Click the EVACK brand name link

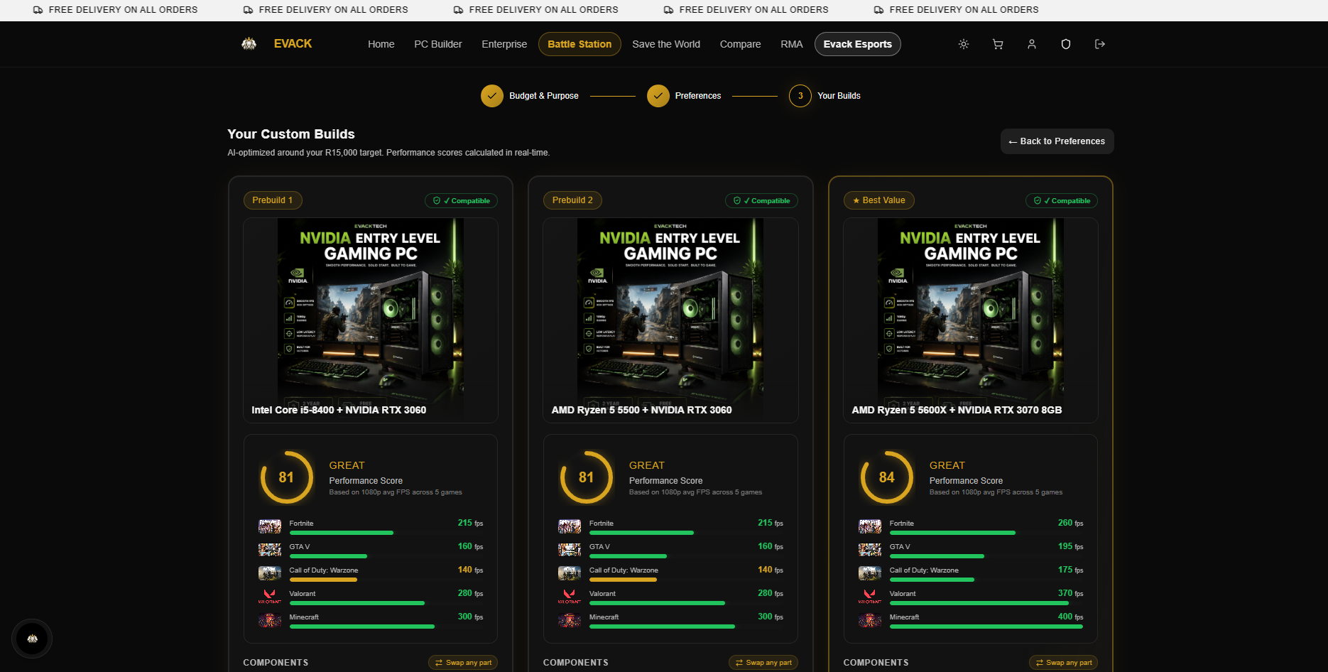click(x=293, y=44)
